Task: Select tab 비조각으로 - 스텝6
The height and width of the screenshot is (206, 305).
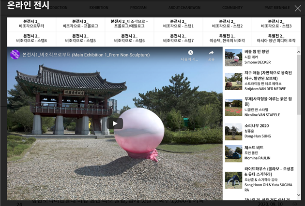Action: pos(129,40)
